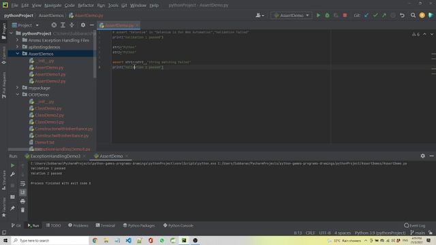This screenshot has height=245, width=436.
Task: Collapse the OOPDemo folder
Action: click(x=18, y=95)
